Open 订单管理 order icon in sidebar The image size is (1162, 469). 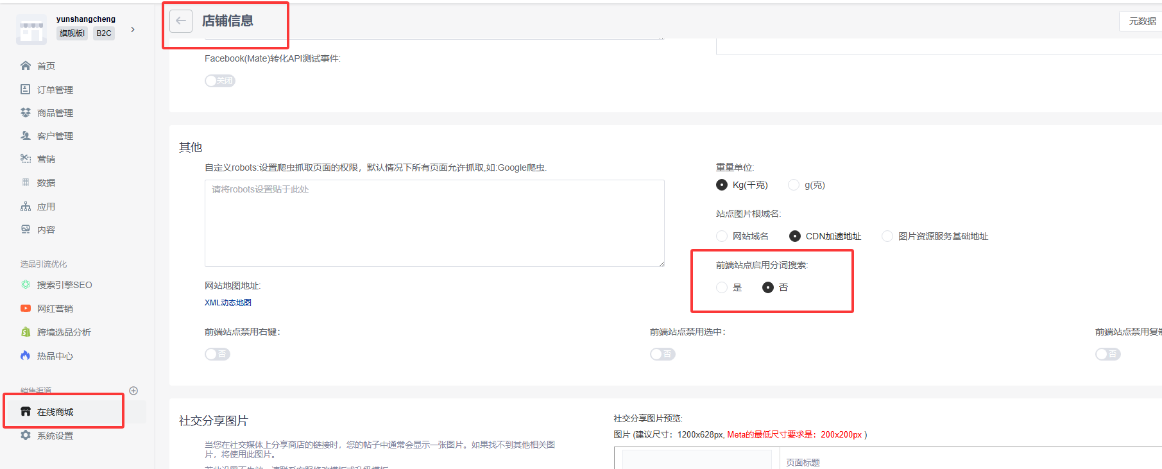point(26,89)
